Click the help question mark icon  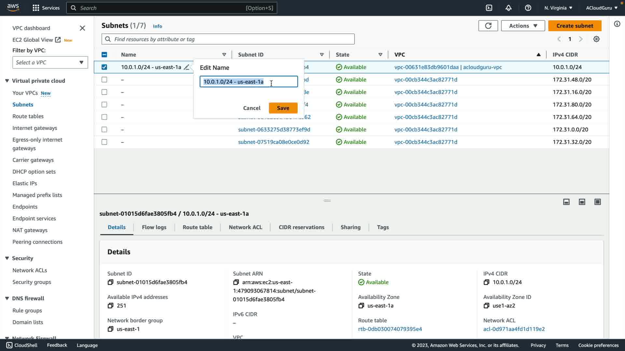[528, 8]
